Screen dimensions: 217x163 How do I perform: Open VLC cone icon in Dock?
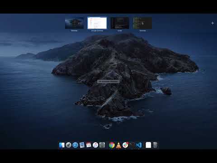[x=118, y=145]
